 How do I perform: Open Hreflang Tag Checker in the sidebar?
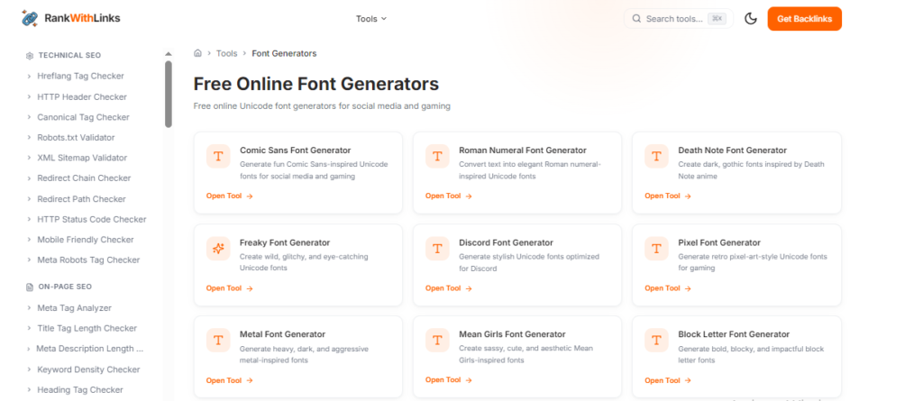click(x=80, y=76)
